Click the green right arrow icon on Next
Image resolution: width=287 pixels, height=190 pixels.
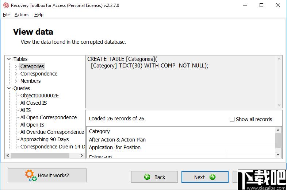[x=213, y=177]
